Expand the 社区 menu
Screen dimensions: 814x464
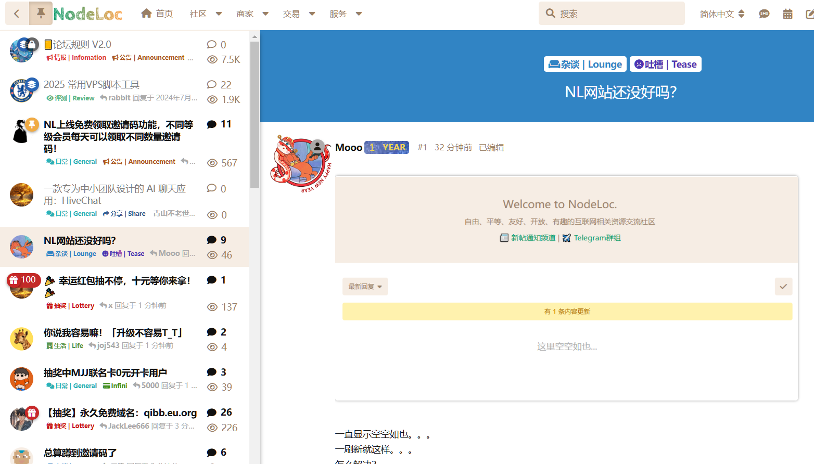pos(206,14)
